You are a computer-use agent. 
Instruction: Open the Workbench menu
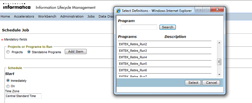coord(47,16)
